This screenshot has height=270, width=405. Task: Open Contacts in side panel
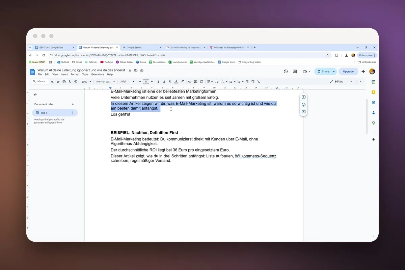373,113
